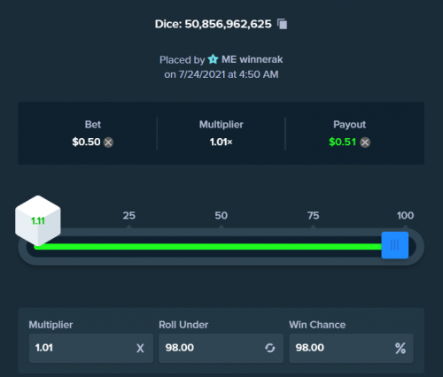443x377 pixels.
Task: Click the 50 mark on the slider scale
Action: point(221,215)
